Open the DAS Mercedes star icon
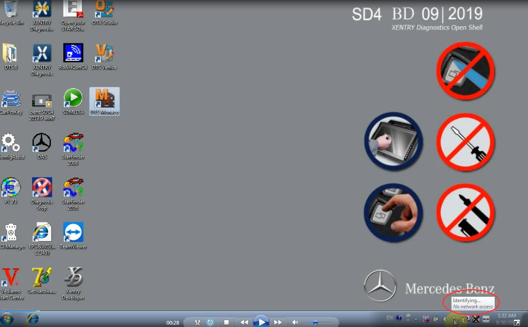This screenshot has width=528, height=327. [x=42, y=145]
